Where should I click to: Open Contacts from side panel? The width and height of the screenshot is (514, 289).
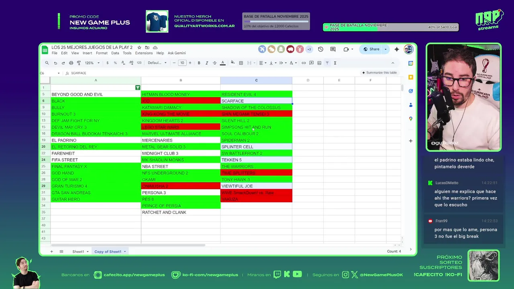coord(410,105)
